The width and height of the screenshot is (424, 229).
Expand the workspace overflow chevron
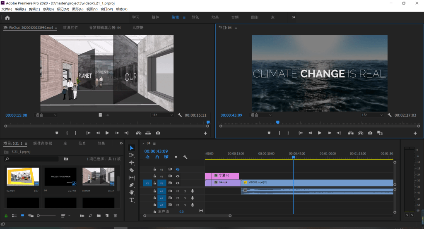(x=294, y=17)
